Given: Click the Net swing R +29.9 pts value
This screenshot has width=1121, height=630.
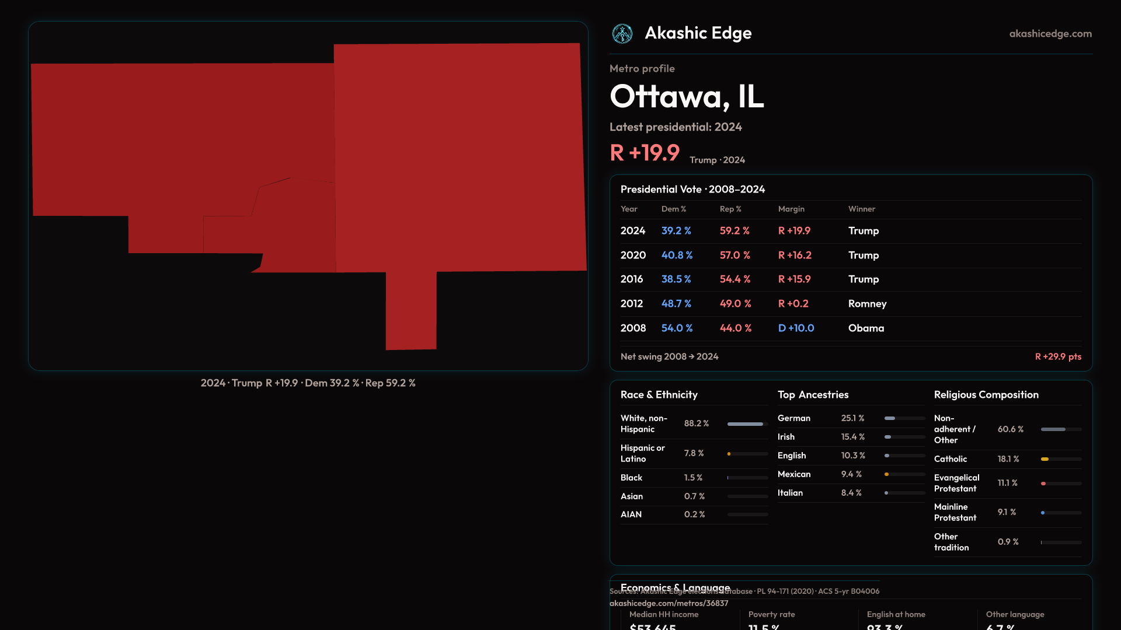Looking at the screenshot, I should tap(1057, 357).
